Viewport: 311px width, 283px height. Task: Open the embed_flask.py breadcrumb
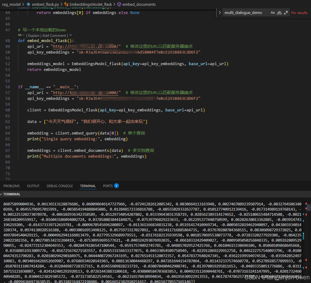click(x=45, y=4)
